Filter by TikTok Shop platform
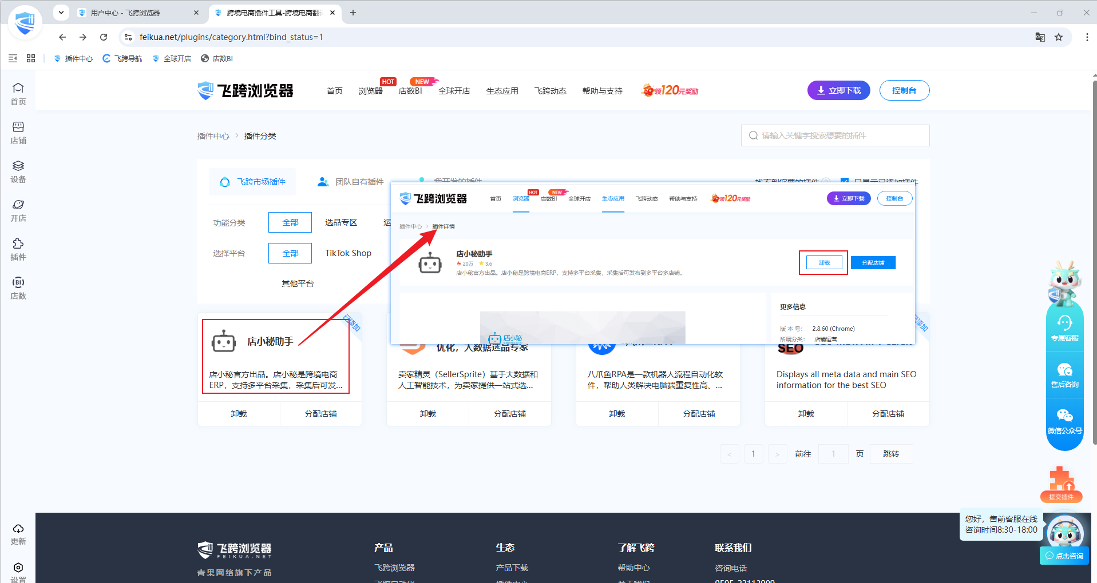 pyautogui.click(x=348, y=253)
